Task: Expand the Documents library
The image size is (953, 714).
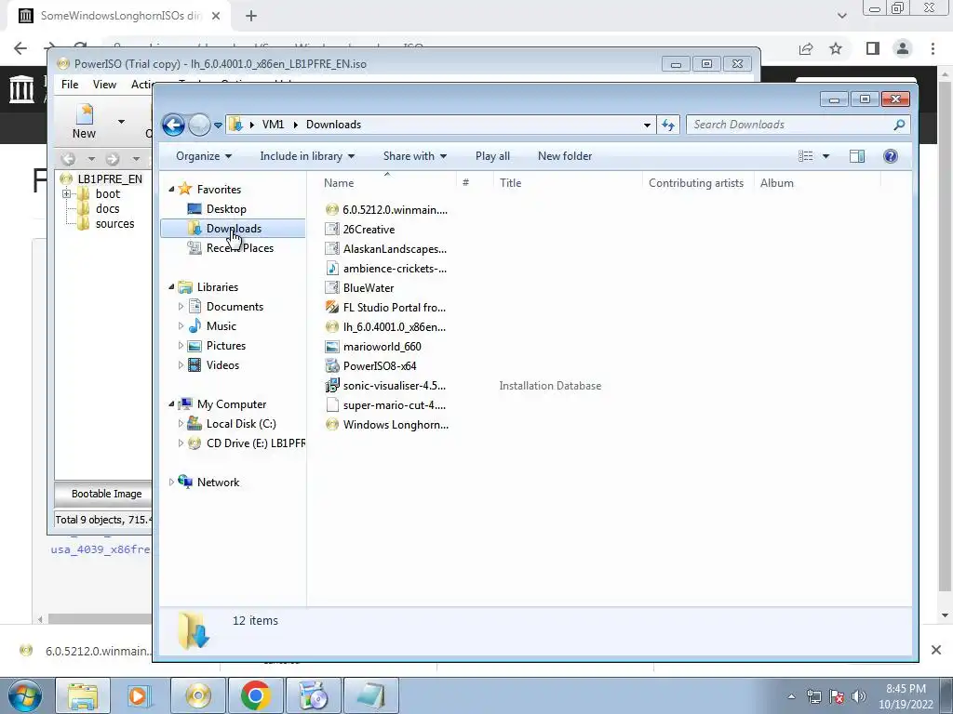Action: click(181, 307)
